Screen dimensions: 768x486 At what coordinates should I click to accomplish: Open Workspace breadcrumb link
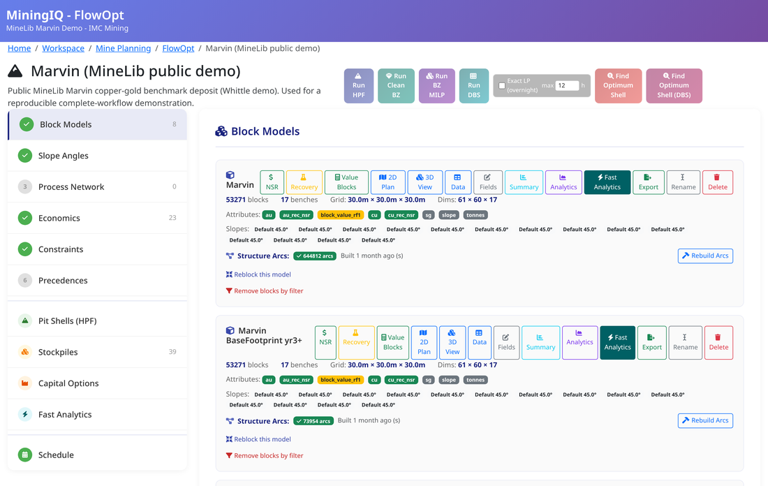(63, 48)
